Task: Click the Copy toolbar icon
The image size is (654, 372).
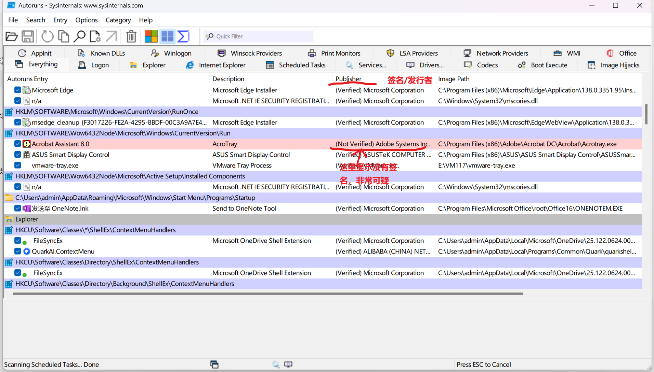Action: click(63, 36)
